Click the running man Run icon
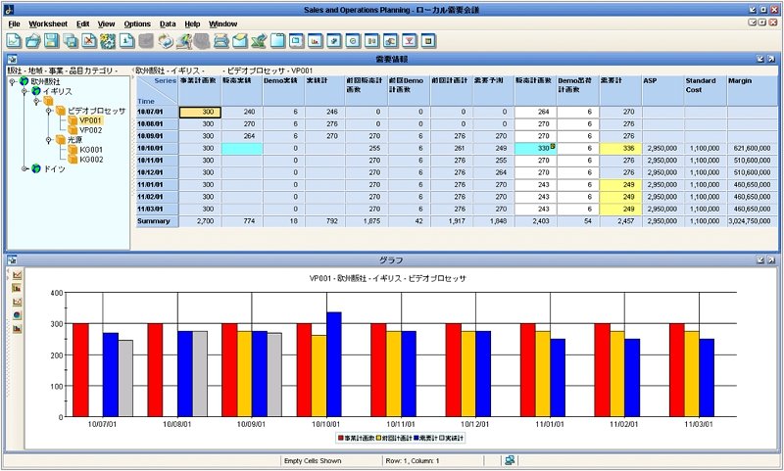This screenshot has width=784, height=471. [x=184, y=41]
